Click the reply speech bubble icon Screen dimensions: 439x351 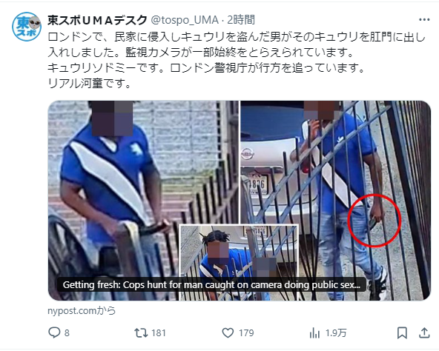point(54,332)
